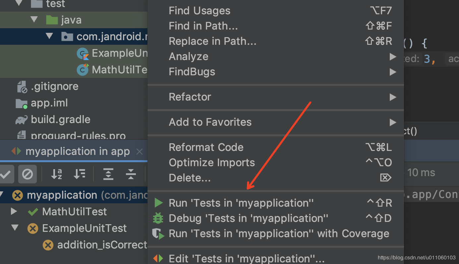This screenshot has height=264, width=459.
Task: Open the Refactor submenu
Action: tap(190, 97)
